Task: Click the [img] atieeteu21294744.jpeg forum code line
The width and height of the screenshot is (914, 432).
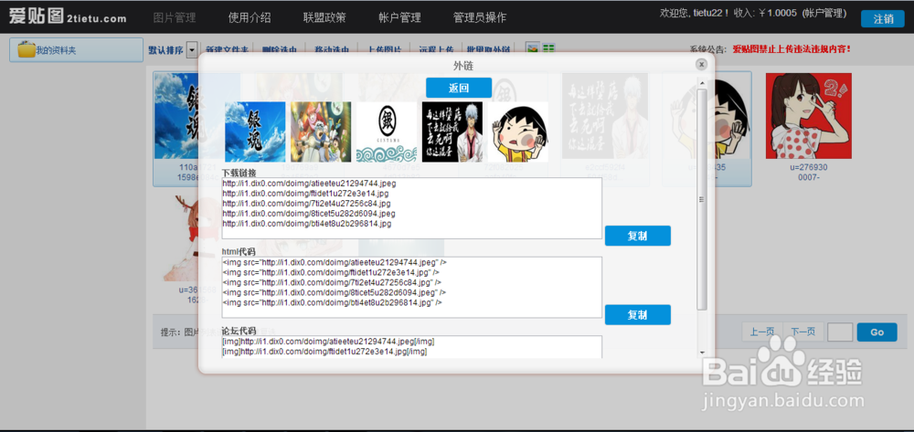Action: pos(328,342)
